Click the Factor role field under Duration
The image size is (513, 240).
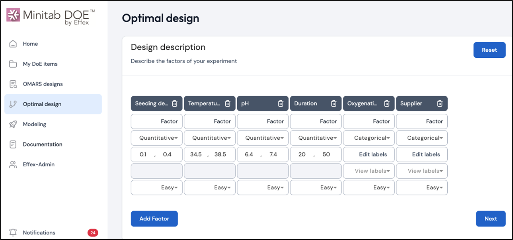click(x=316, y=121)
